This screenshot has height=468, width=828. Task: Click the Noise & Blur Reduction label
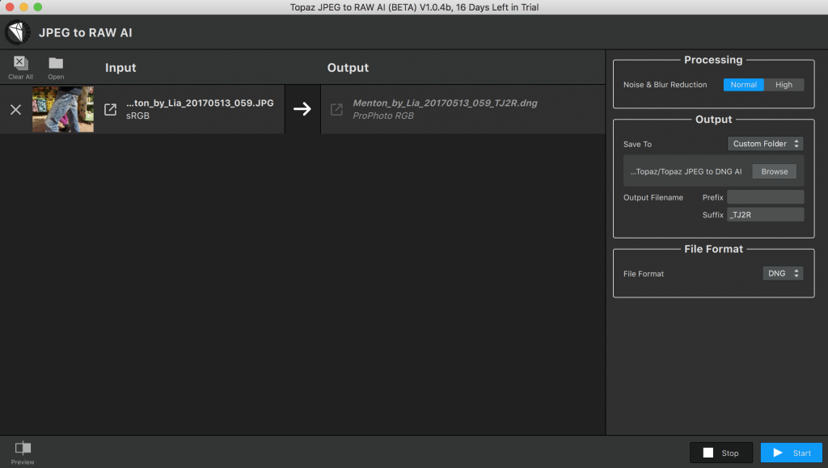tap(665, 84)
